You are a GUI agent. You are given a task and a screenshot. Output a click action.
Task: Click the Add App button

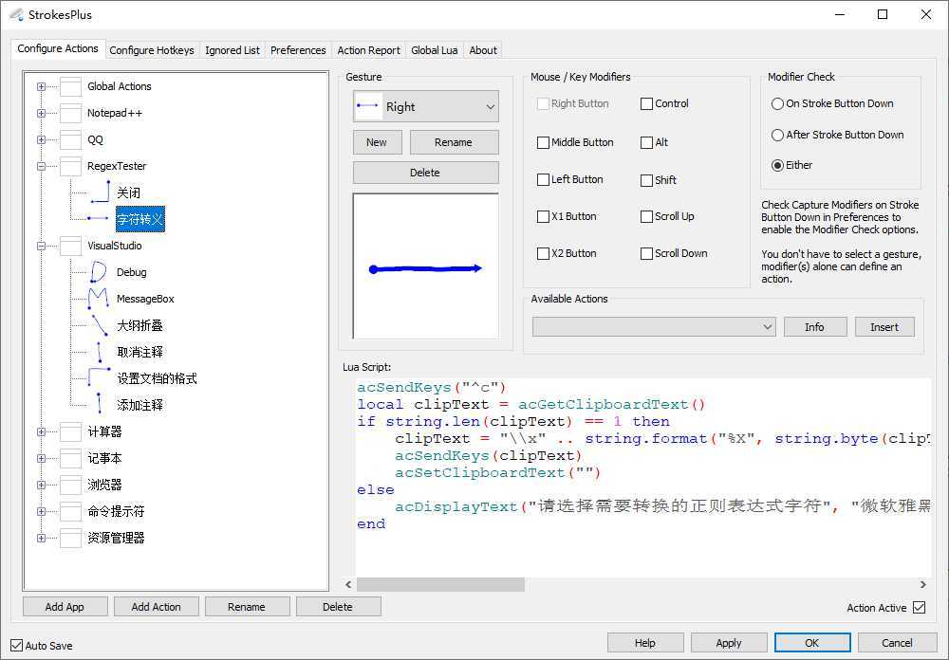point(65,607)
